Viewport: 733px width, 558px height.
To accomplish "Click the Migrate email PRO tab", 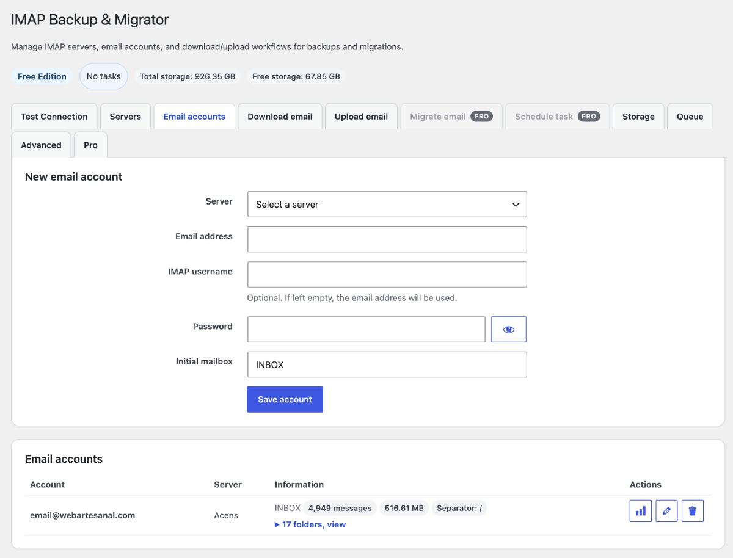I will 451,117.
